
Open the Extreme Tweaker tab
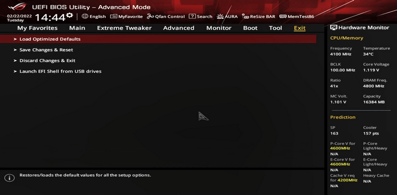pos(125,28)
